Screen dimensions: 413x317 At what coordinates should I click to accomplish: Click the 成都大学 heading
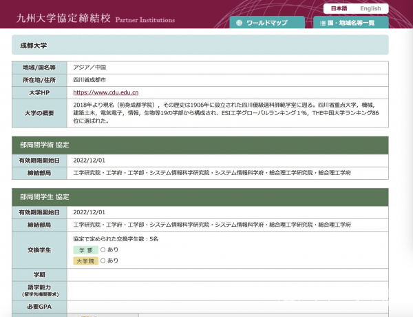(34, 45)
